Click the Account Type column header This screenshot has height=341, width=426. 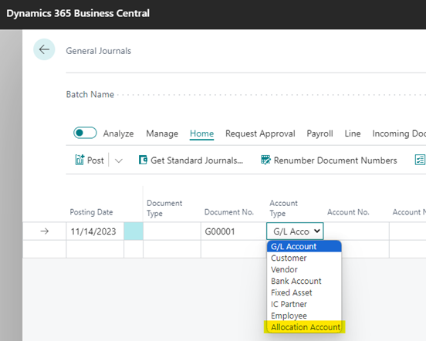(283, 208)
